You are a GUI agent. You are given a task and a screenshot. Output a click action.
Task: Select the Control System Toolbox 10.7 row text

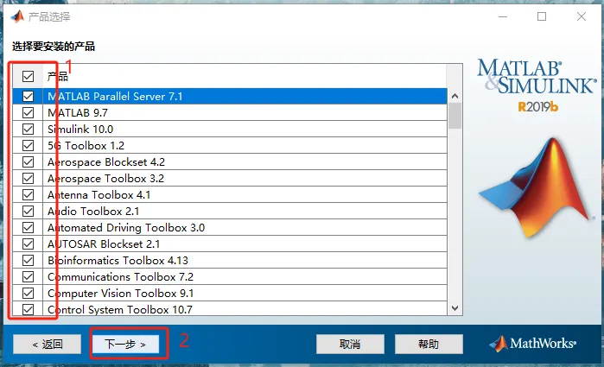(x=120, y=310)
